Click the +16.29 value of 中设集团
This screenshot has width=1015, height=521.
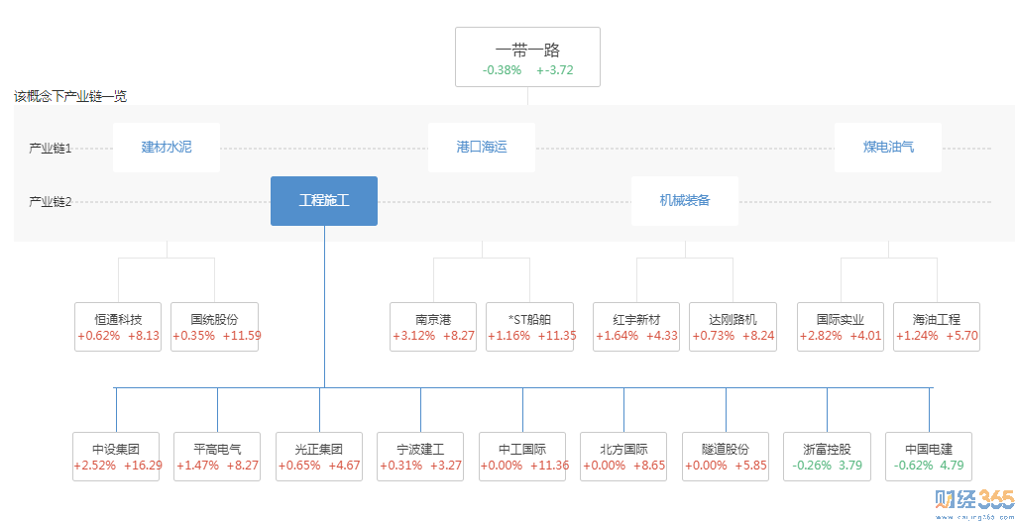(x=143, y=466)
